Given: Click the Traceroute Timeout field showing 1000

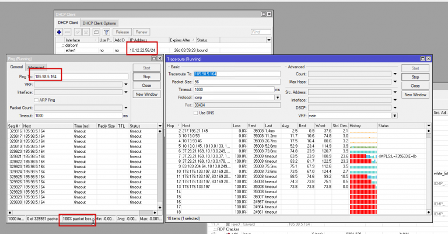Looking at the screenshot, I should click(234, 89).
